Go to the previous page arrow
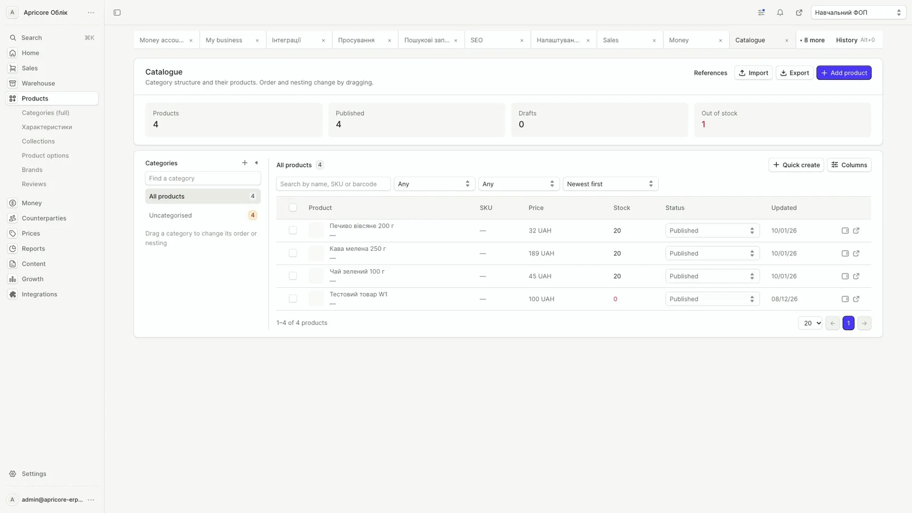The image size is (912, 513). [832, 323]
